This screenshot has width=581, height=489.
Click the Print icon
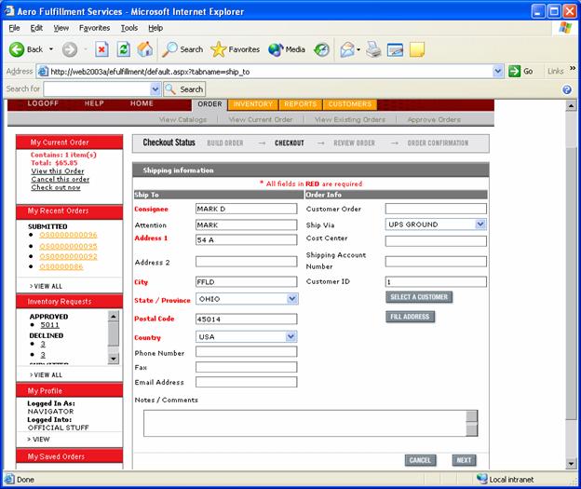tap(373, 49)
